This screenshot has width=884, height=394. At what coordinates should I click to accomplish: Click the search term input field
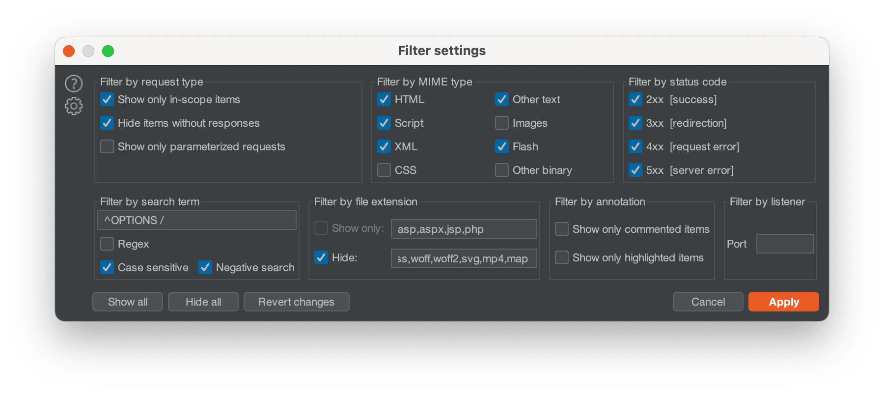pos(197,221)
